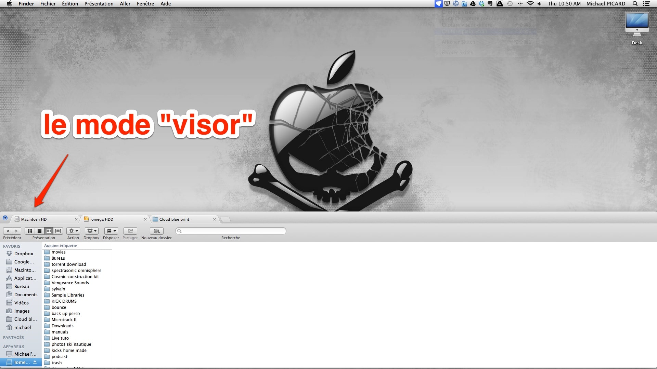Switch to Cover Flow view mode
Viewport: 657px width, 369px height.
tap(58, 231)
